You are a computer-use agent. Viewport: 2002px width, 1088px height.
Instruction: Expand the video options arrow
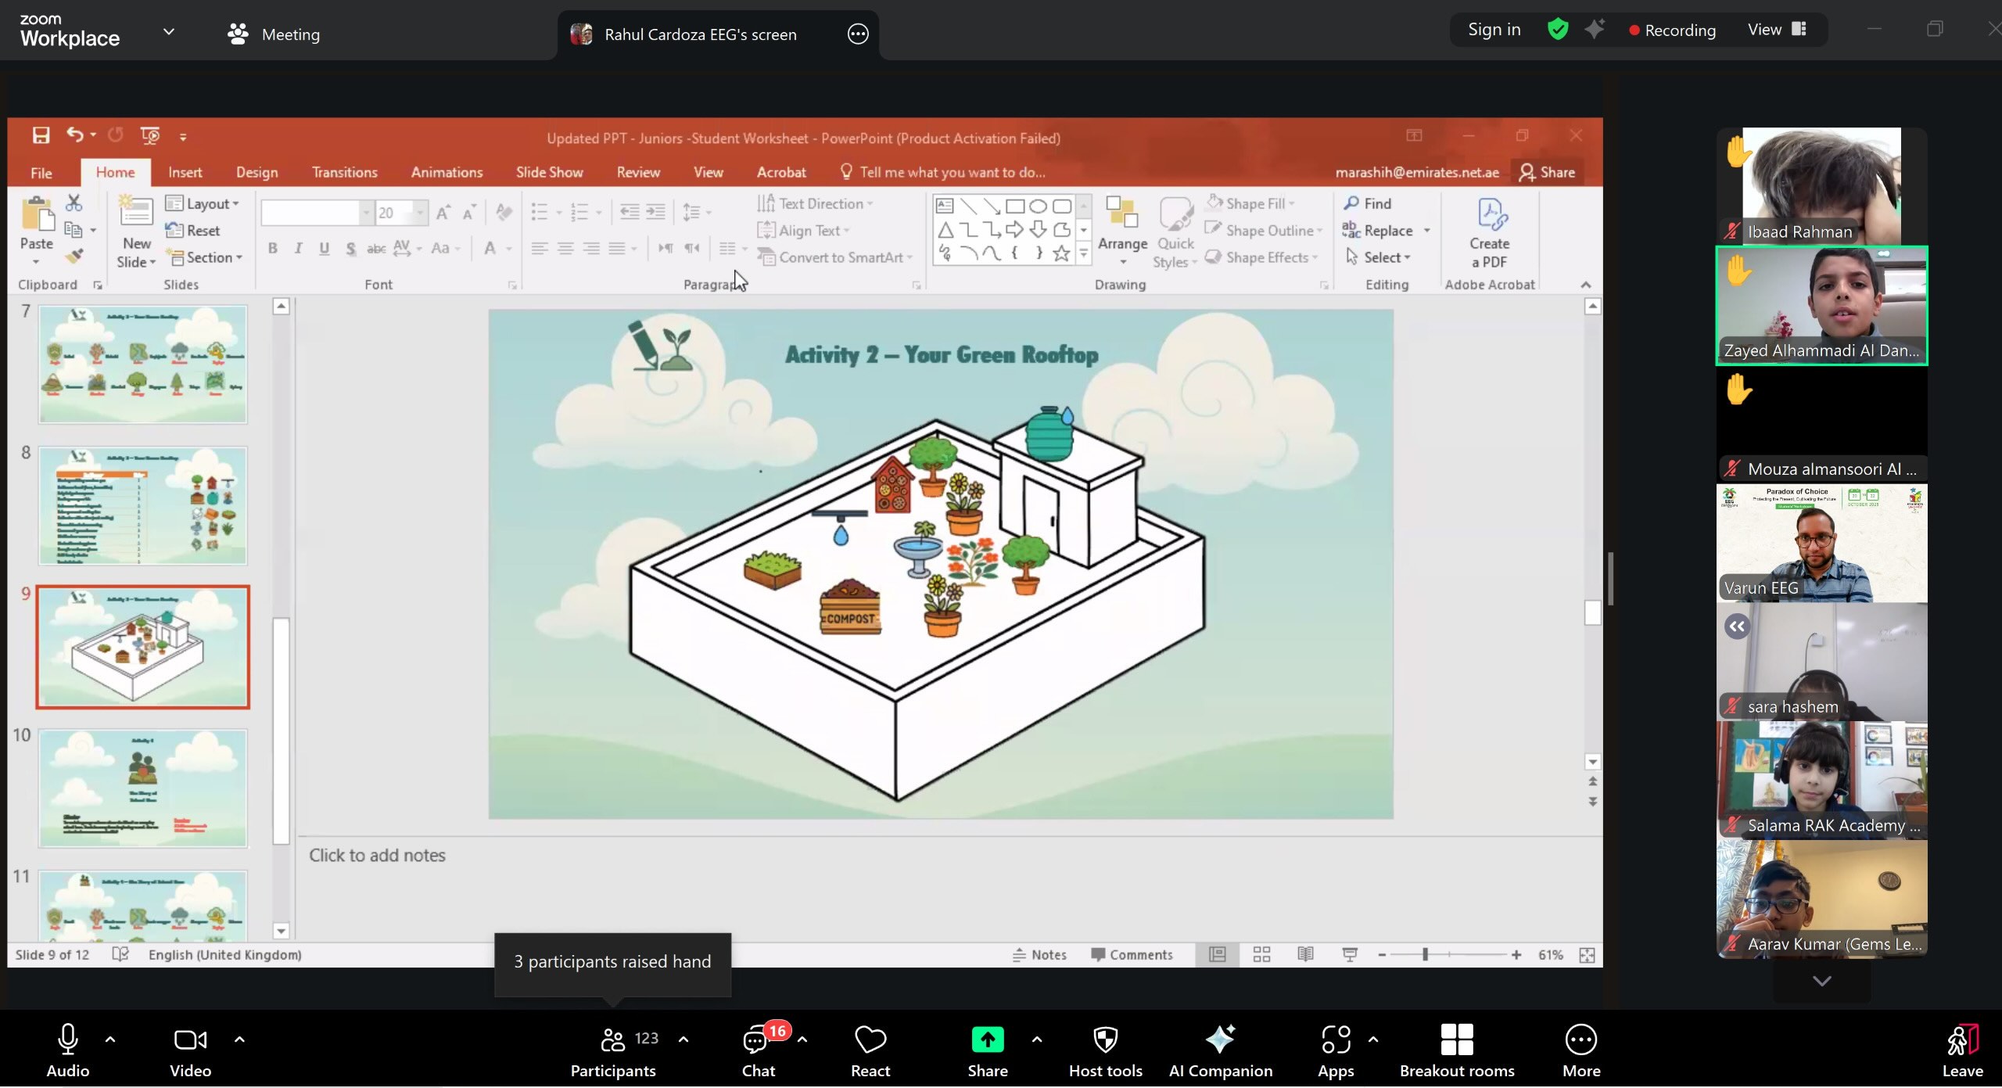tap(239, 1040)
